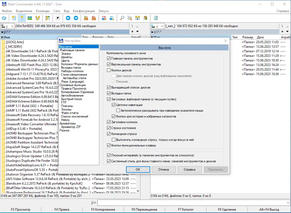
Task: Click folder icon of [[GOG] Arto]
Action: pos(3,42)
